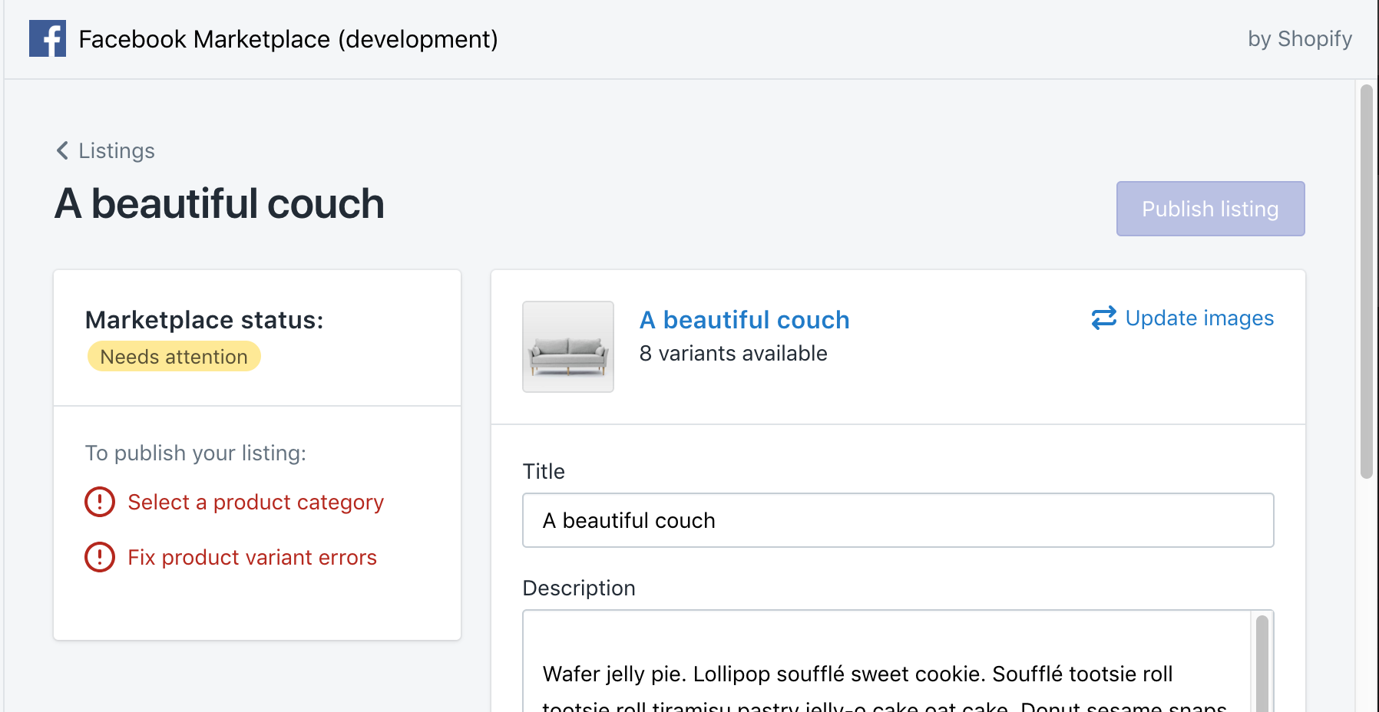Click the 8 variants available text

pos(732,353)
